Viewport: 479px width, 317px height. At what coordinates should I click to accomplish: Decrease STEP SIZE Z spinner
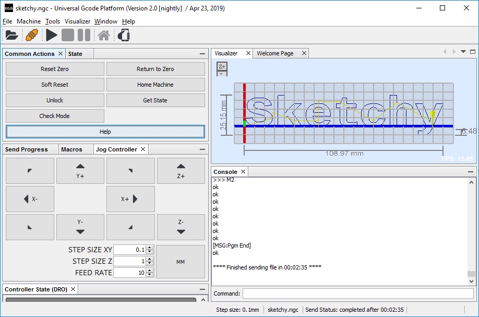(149, 263)
